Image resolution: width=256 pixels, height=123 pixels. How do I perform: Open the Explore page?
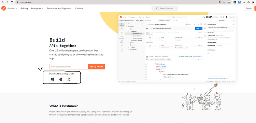point(79,9)
